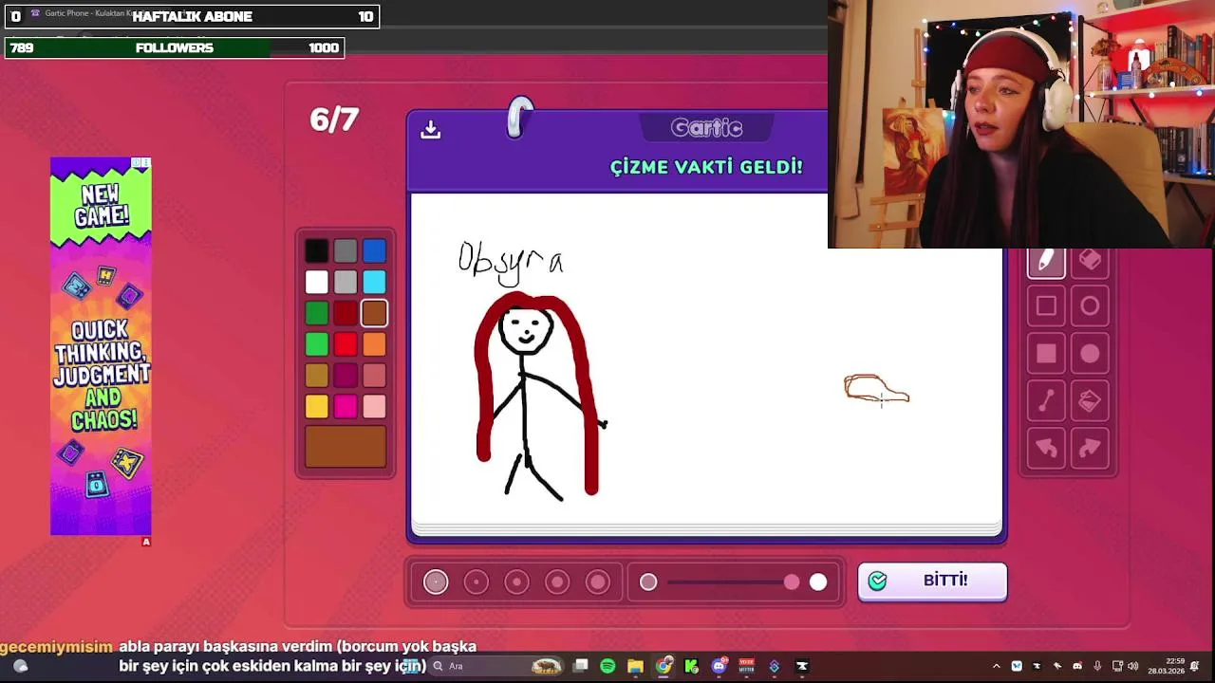The height and width of the screenshot is (683, 1215).
Task: Select the Pencil drawing tool
Action: coord(1046,261)
